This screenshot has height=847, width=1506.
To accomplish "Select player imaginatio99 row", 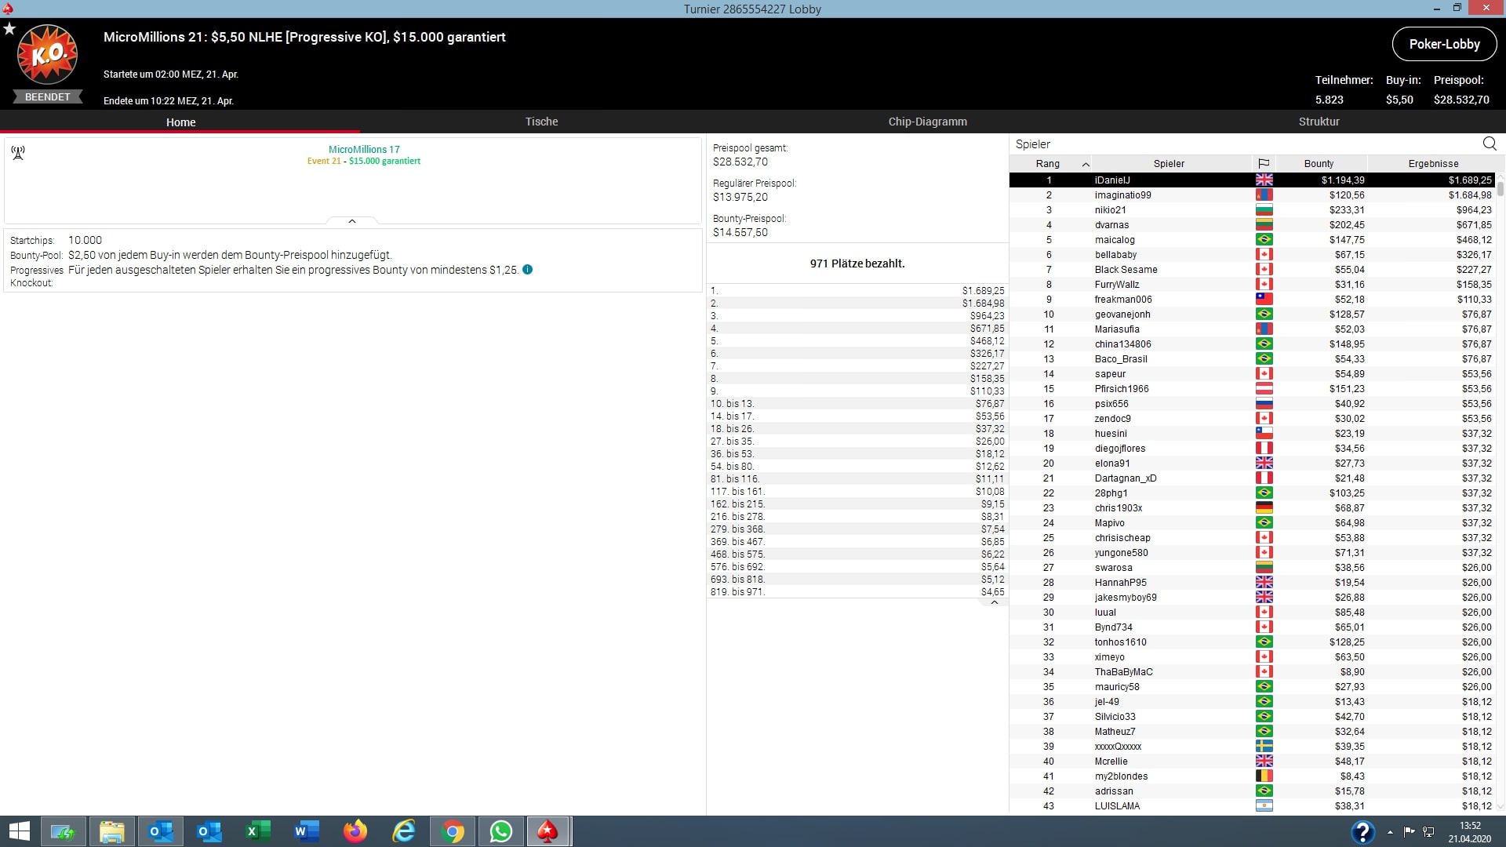I will tap(1122, 195).
